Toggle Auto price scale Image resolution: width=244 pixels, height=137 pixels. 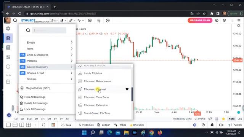[231, 119]
